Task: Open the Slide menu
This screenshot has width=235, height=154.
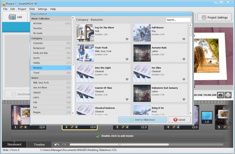Action: 32,9
